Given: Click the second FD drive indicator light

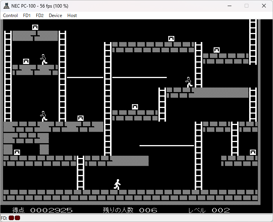Looking at the screenshot, I should 17,218.
